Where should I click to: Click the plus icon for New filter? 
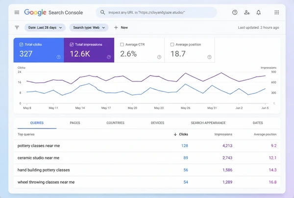[116, 27]
